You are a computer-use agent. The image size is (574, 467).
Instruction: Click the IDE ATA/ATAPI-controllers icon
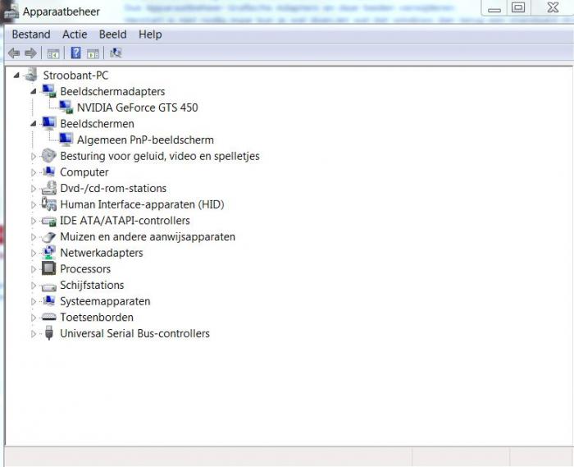[48, 221]
